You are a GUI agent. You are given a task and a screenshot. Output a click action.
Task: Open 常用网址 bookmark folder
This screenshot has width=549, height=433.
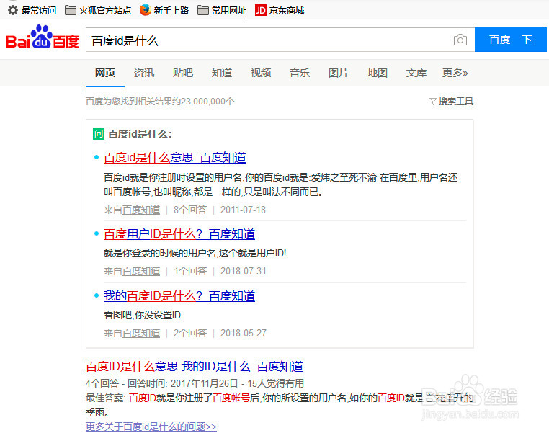point(222,11)
